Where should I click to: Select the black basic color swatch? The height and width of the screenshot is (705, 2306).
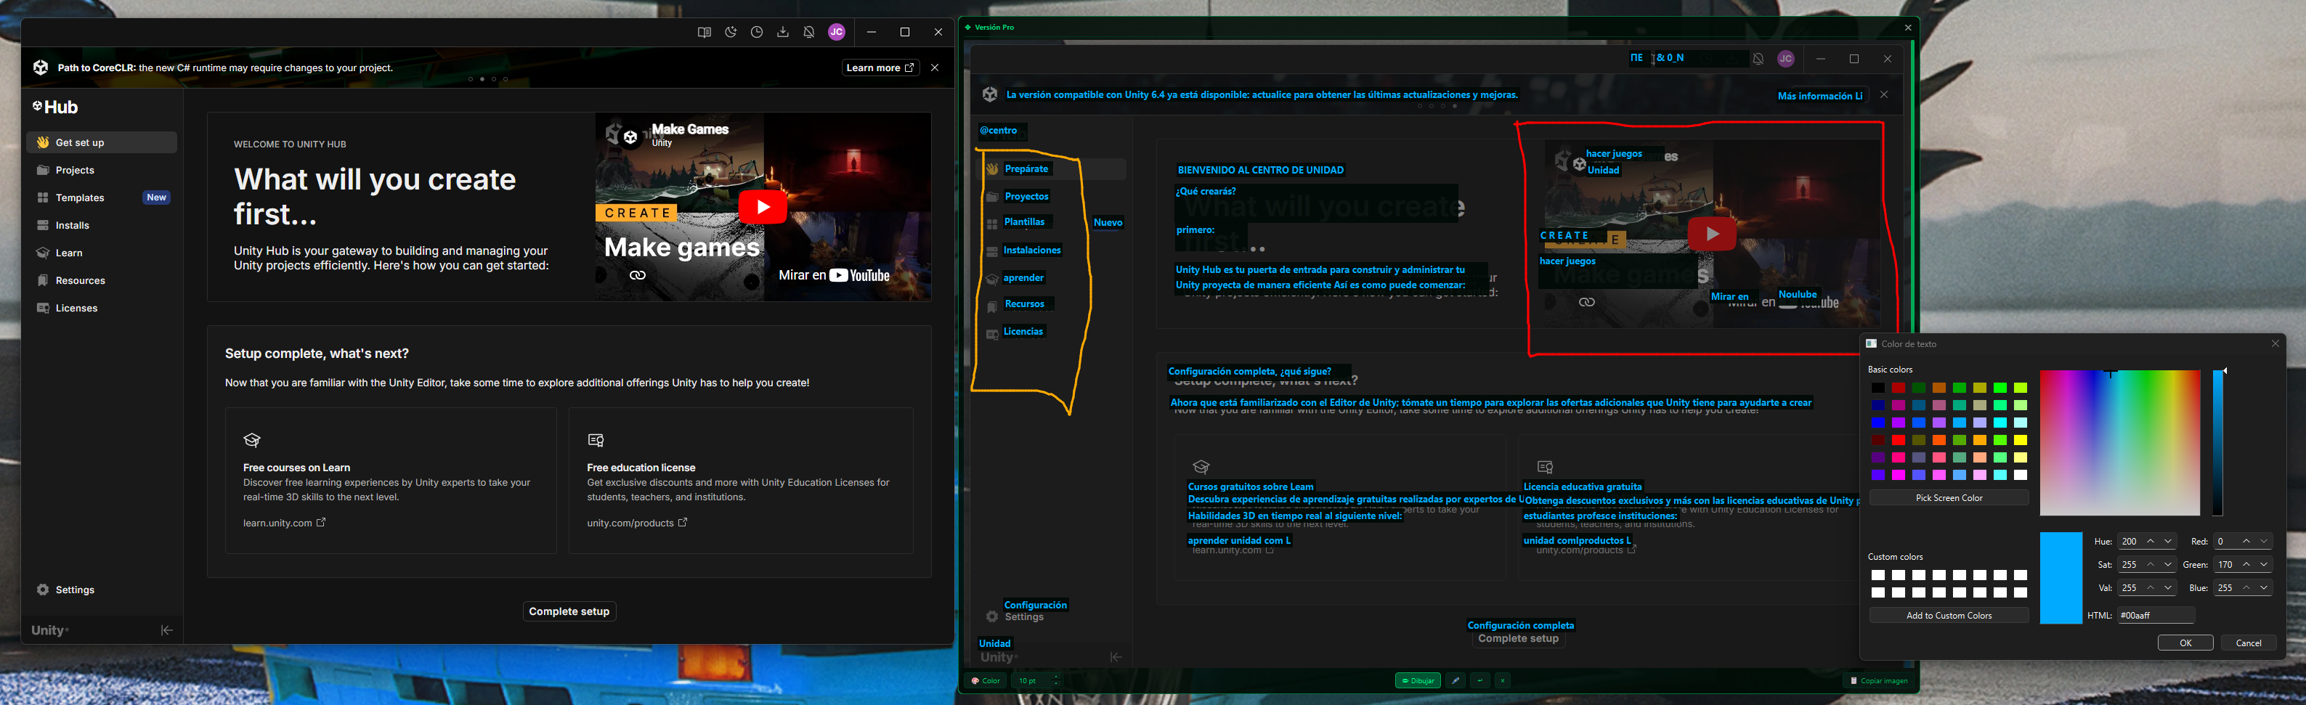click(x=1877, y=388)
